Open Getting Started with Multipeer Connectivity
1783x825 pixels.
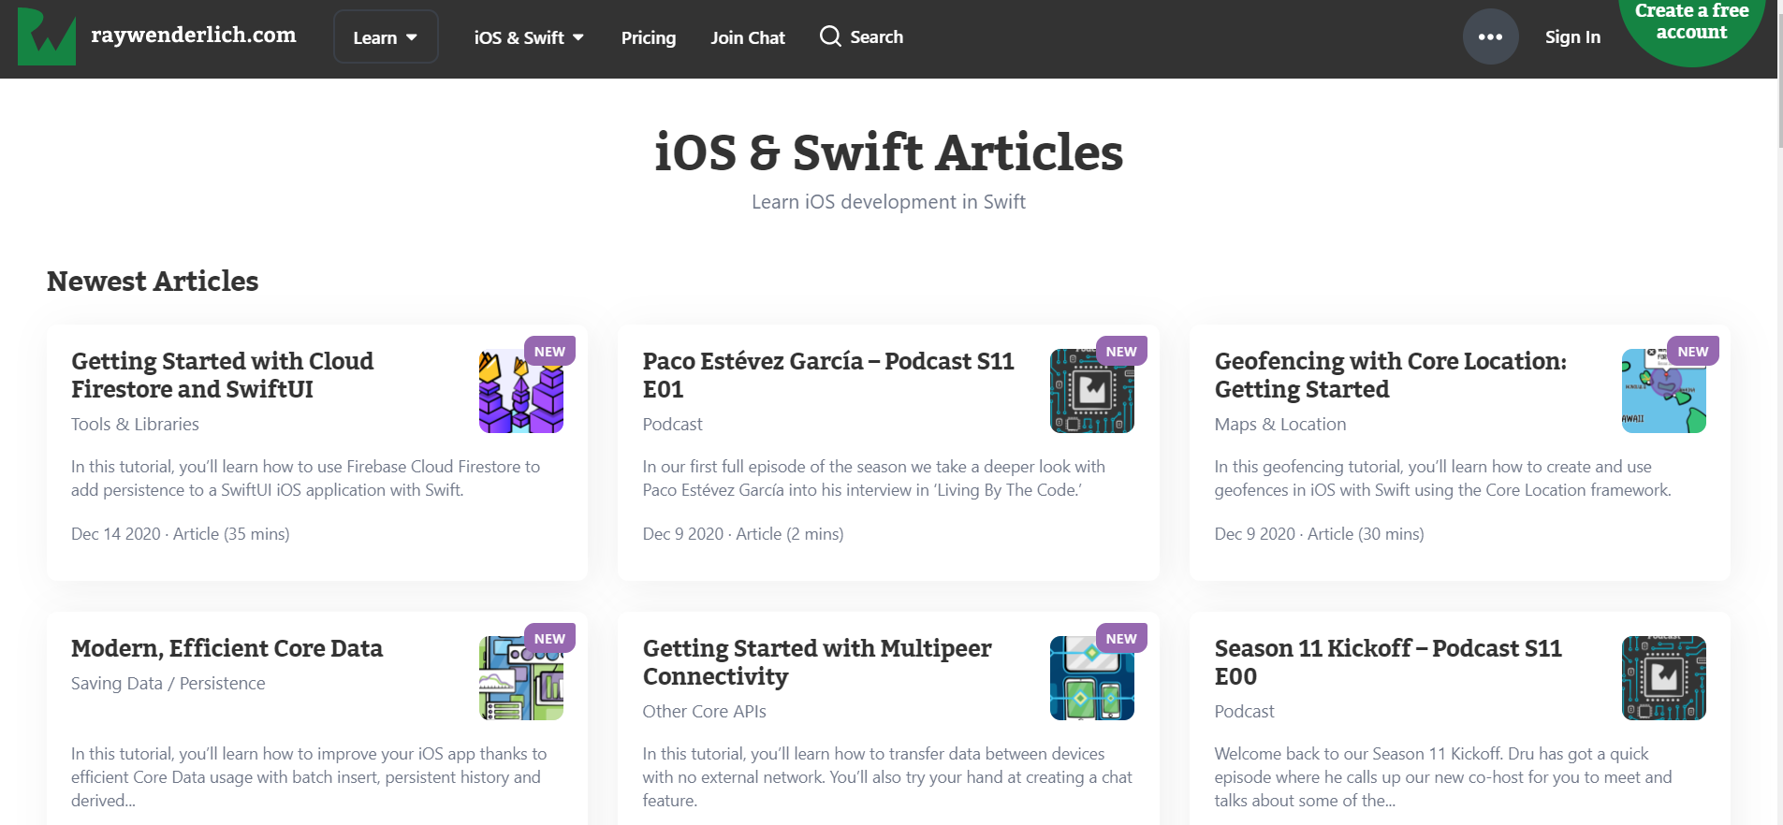coord(817,662)
